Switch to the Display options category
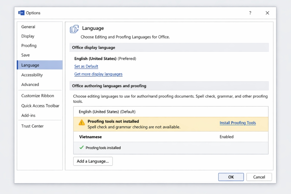This screenshot has width=291, height=194. pyautogui.click(x=28, y=36)
